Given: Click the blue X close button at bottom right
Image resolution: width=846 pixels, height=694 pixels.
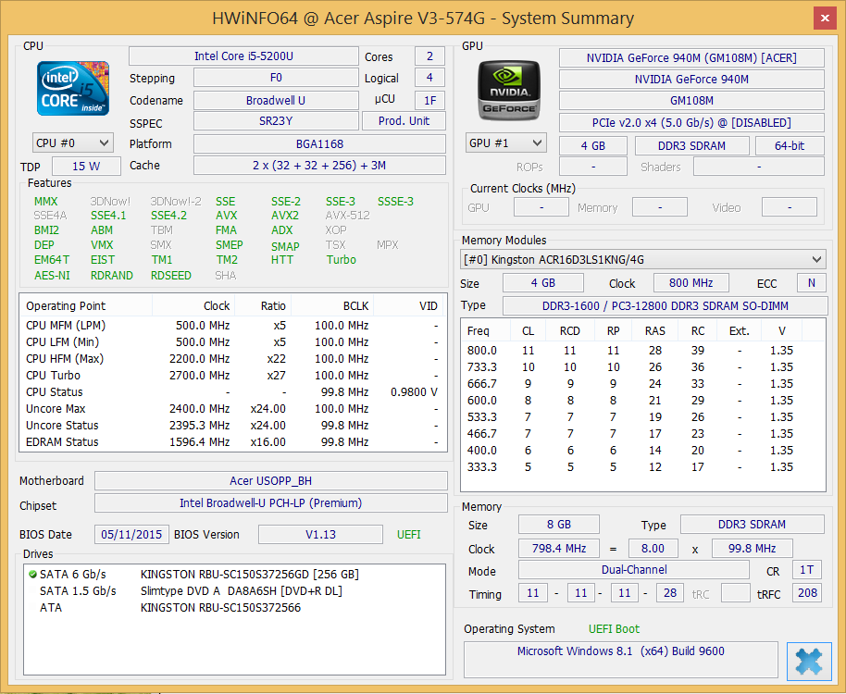Looking at the screenshot, I should click(x=809, y=661).
